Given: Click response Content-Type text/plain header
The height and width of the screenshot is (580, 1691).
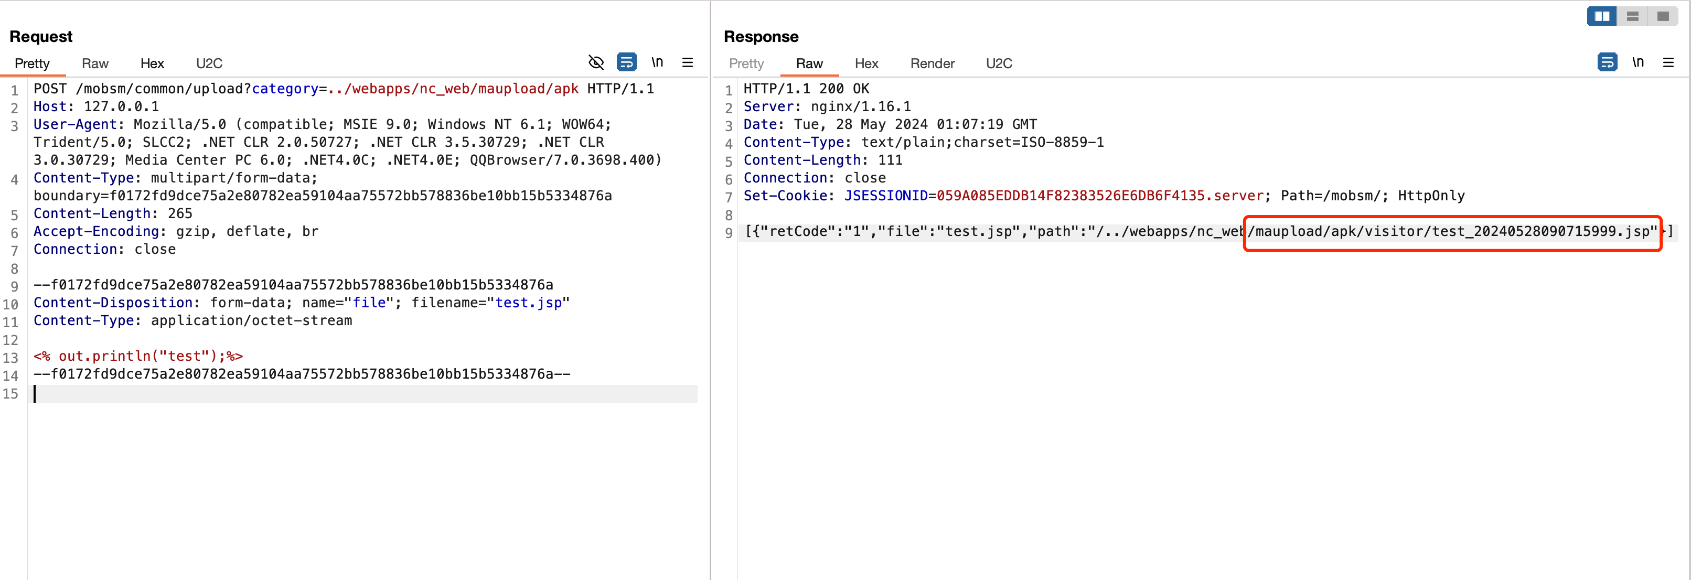Looking at the screenshot, I should (924, 142).
